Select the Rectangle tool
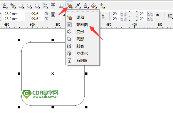Screen dimensions: 173x129 21,6
